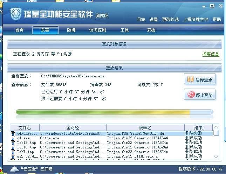Viewport: 226px width, 174px height.
Task: Click 上报可疑文件 to report file
Action: point(196,20)
